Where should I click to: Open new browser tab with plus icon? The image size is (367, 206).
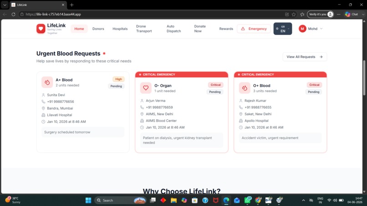point(71,5)
